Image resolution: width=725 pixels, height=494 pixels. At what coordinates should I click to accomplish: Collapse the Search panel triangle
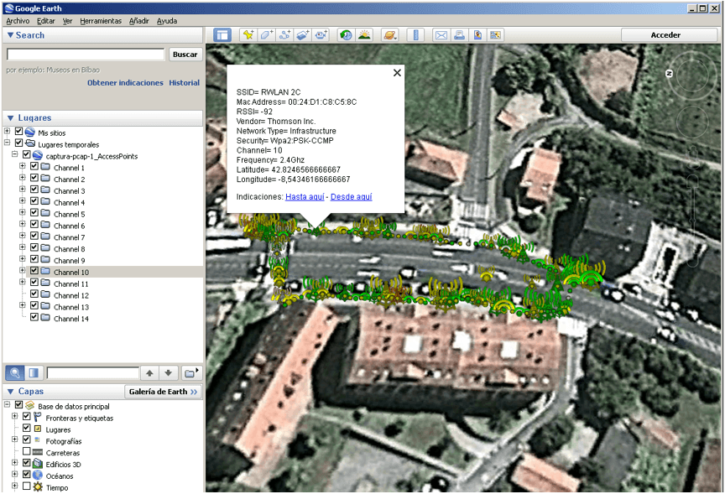(10, 35)
